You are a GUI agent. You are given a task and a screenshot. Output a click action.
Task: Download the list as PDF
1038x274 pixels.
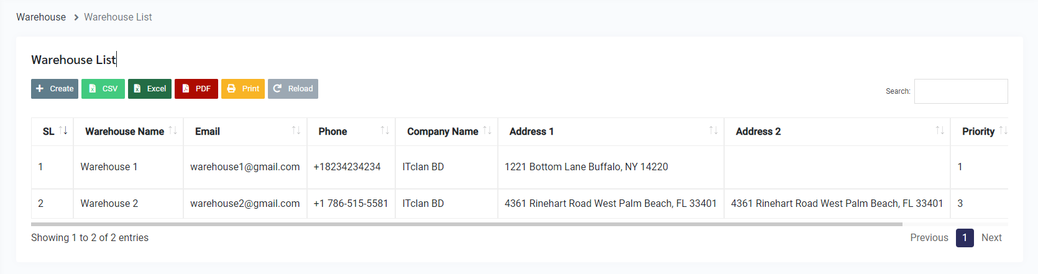pyautogui.click(x=196, y=89)
